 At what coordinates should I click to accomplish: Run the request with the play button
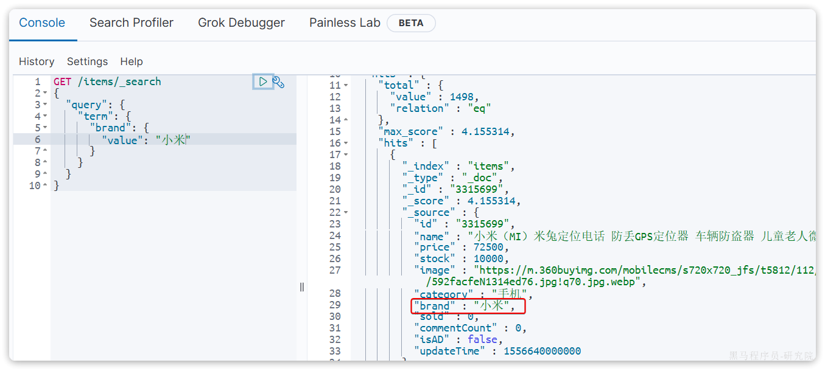[262, 81]
